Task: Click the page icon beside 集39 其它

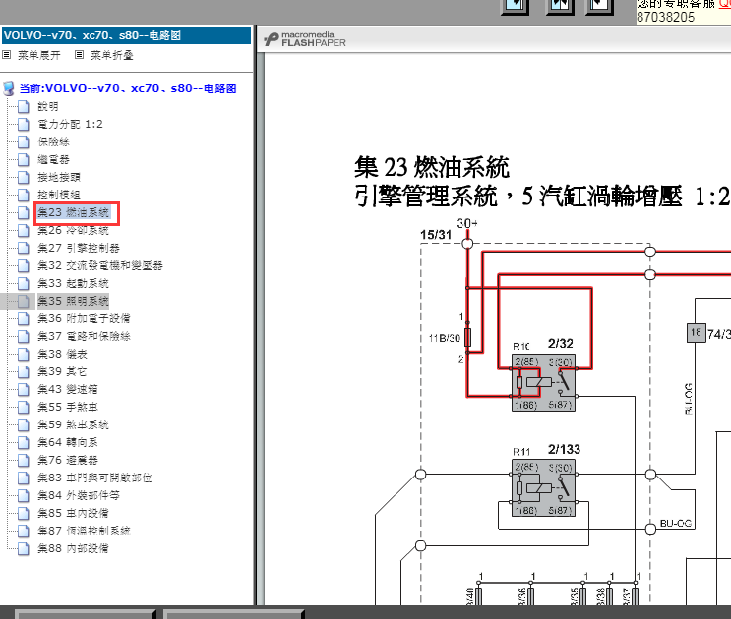Action: click(x=24, y=371)
